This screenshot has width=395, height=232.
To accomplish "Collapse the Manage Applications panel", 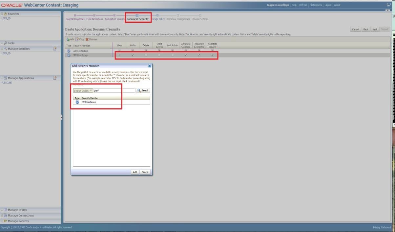I will pyautogui.click(x=2, y=78).
